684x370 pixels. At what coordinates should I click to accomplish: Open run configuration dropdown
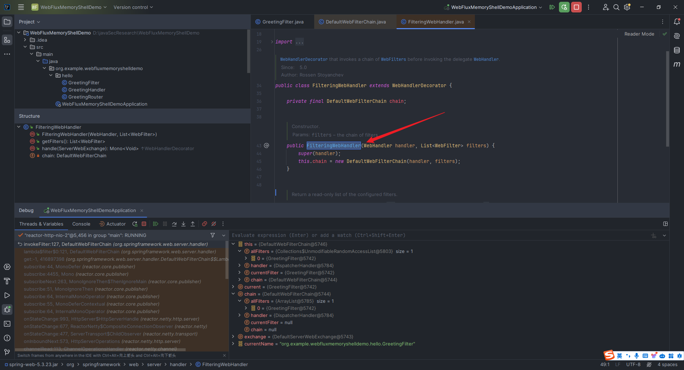coord(493,7)
